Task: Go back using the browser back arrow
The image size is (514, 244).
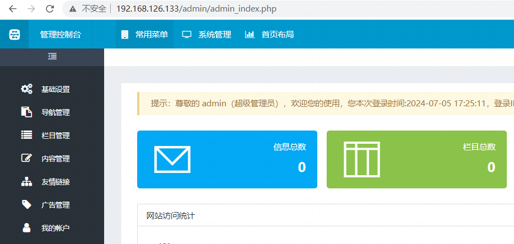Action: tap(13, 9)
